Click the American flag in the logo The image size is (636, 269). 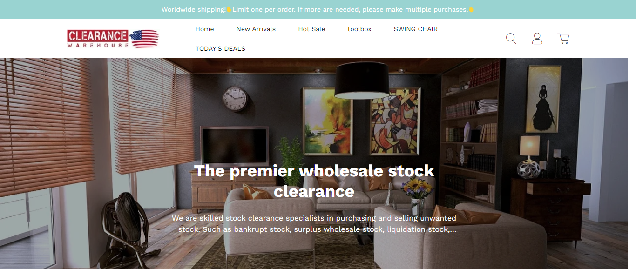click(145, 39)
